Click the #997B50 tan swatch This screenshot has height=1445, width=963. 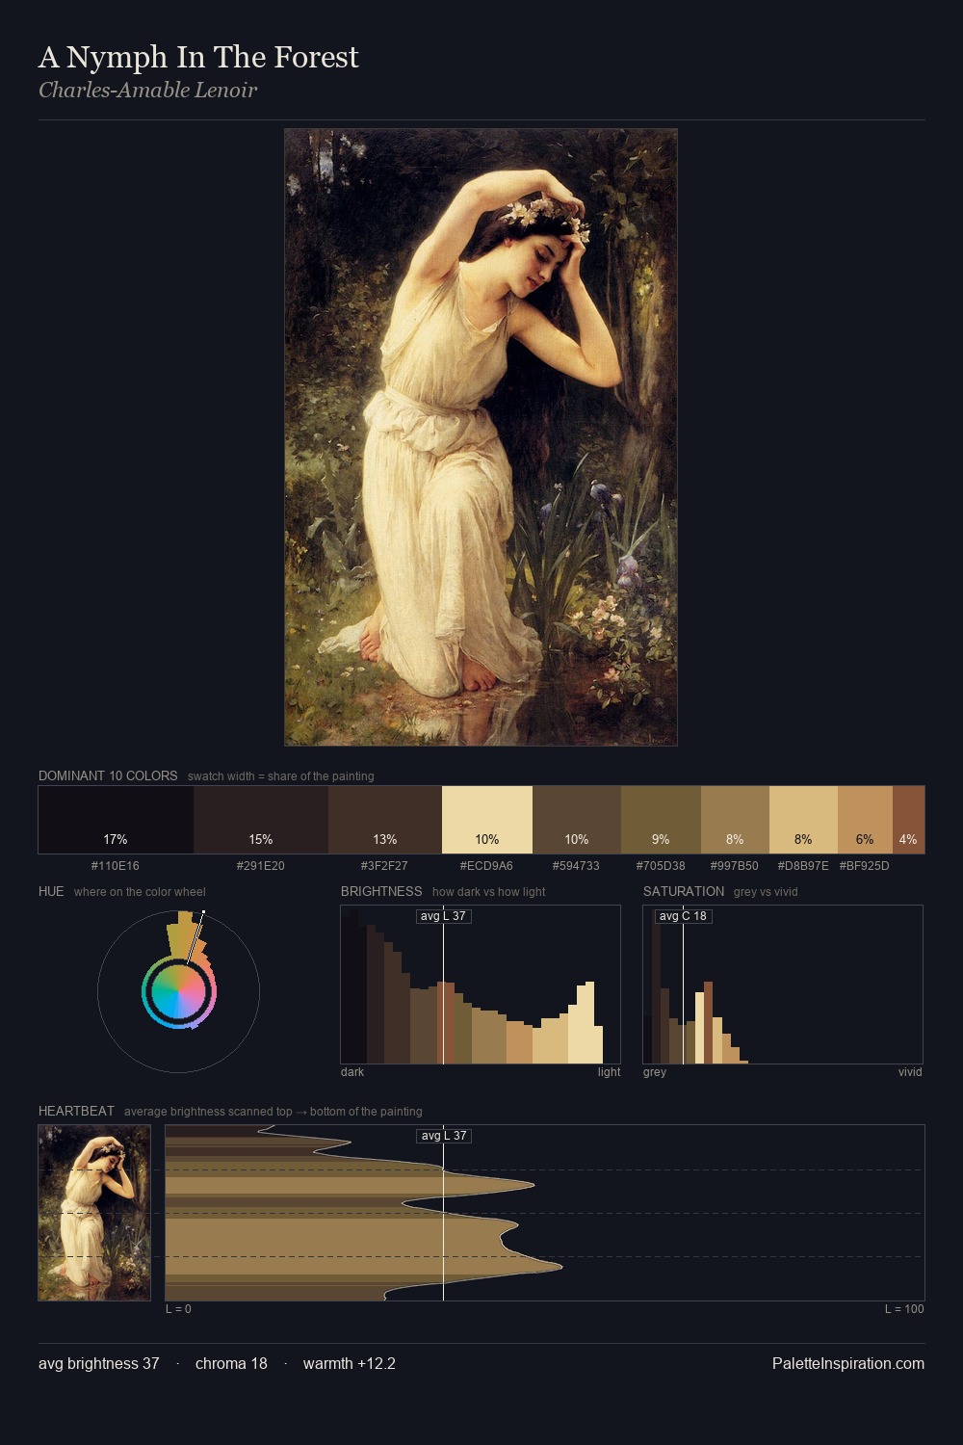point(735,820)
